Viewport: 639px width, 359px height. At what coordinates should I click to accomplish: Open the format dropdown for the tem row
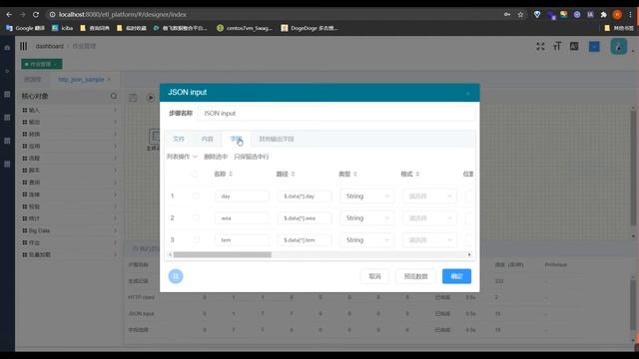point(429,240)
